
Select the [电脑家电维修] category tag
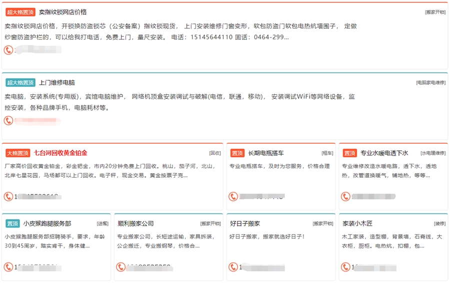[x=430, y=83]
